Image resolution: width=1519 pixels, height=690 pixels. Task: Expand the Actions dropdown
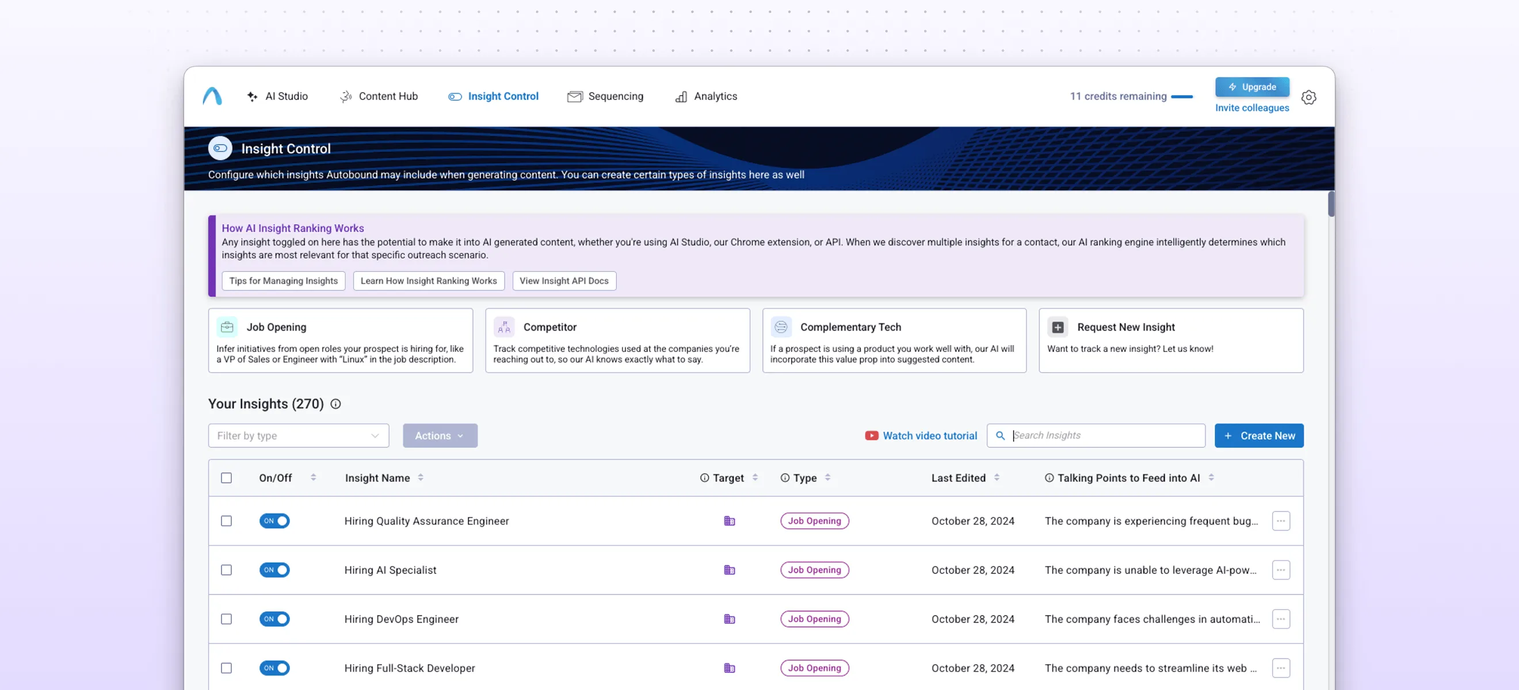440,435
